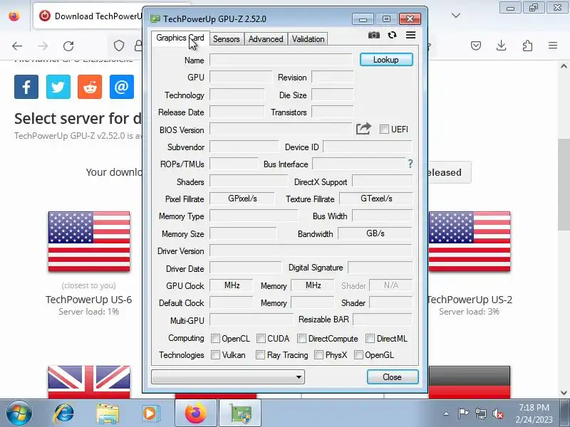This screenshot has height=427, width=570.
Task: Share page on Facebook
Action: coord(26,87)
